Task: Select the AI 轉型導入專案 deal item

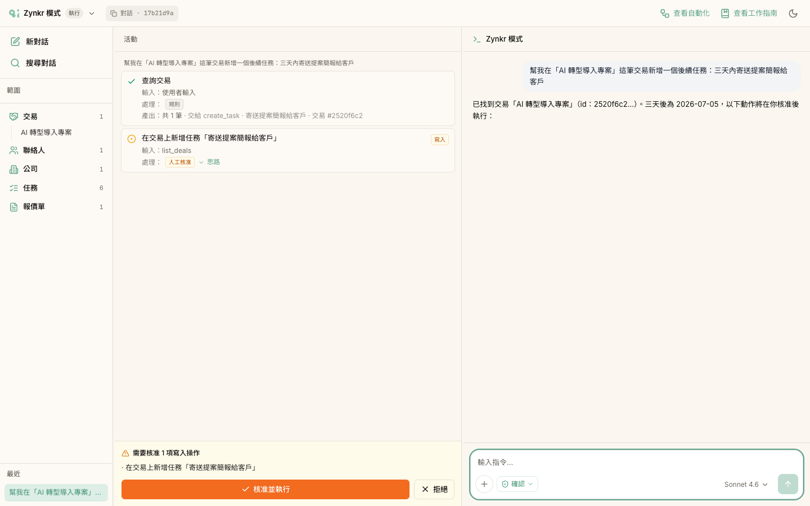Action: point(46,133)
